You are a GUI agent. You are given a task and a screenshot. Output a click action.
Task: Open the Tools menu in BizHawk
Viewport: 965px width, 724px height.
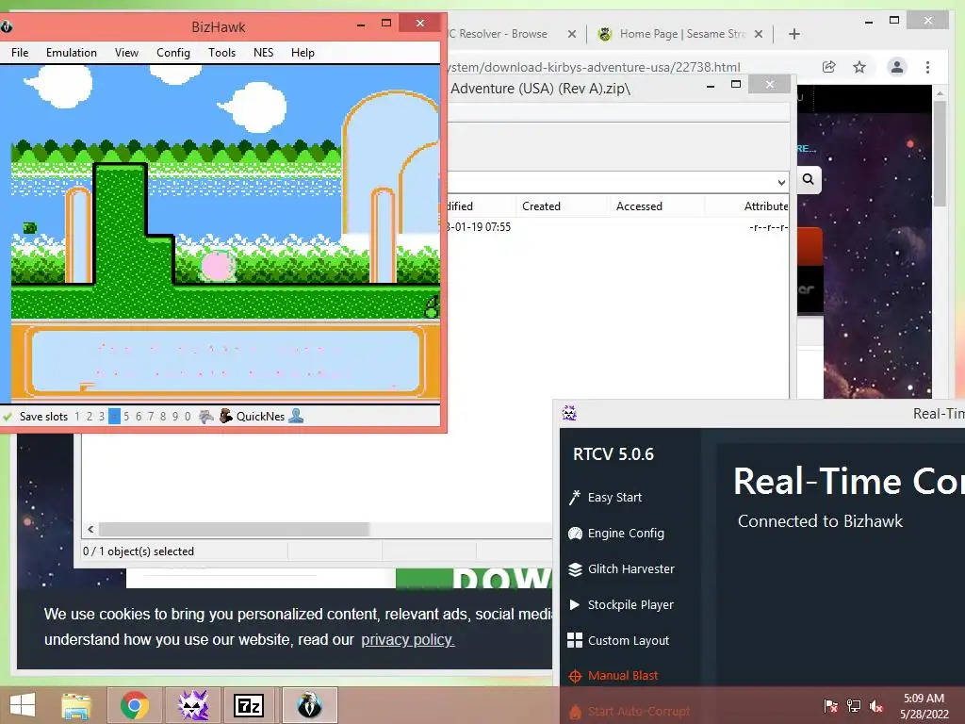pyautogui.click(x=221, y=53)
